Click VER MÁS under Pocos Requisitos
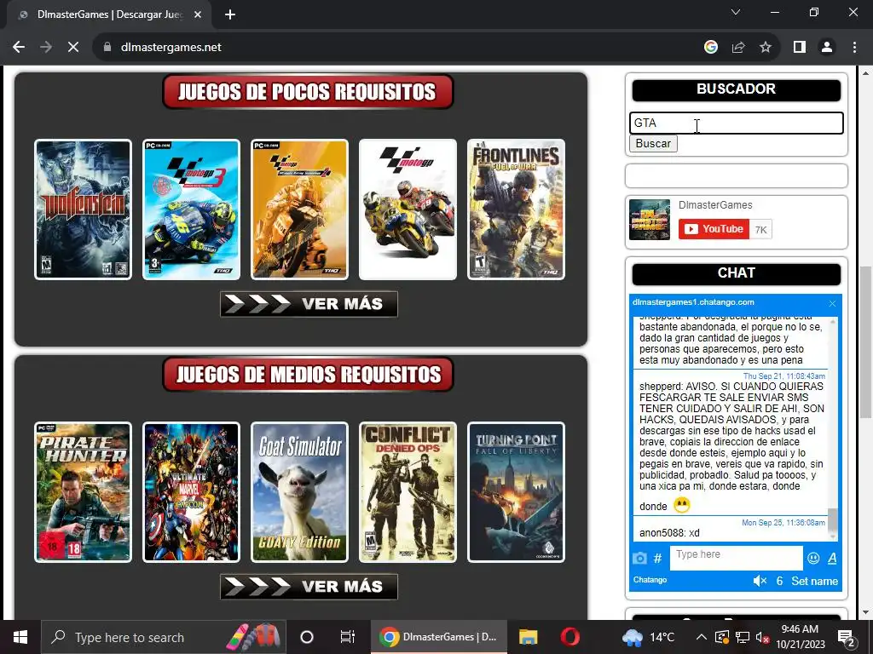 (x=309, y=304)
